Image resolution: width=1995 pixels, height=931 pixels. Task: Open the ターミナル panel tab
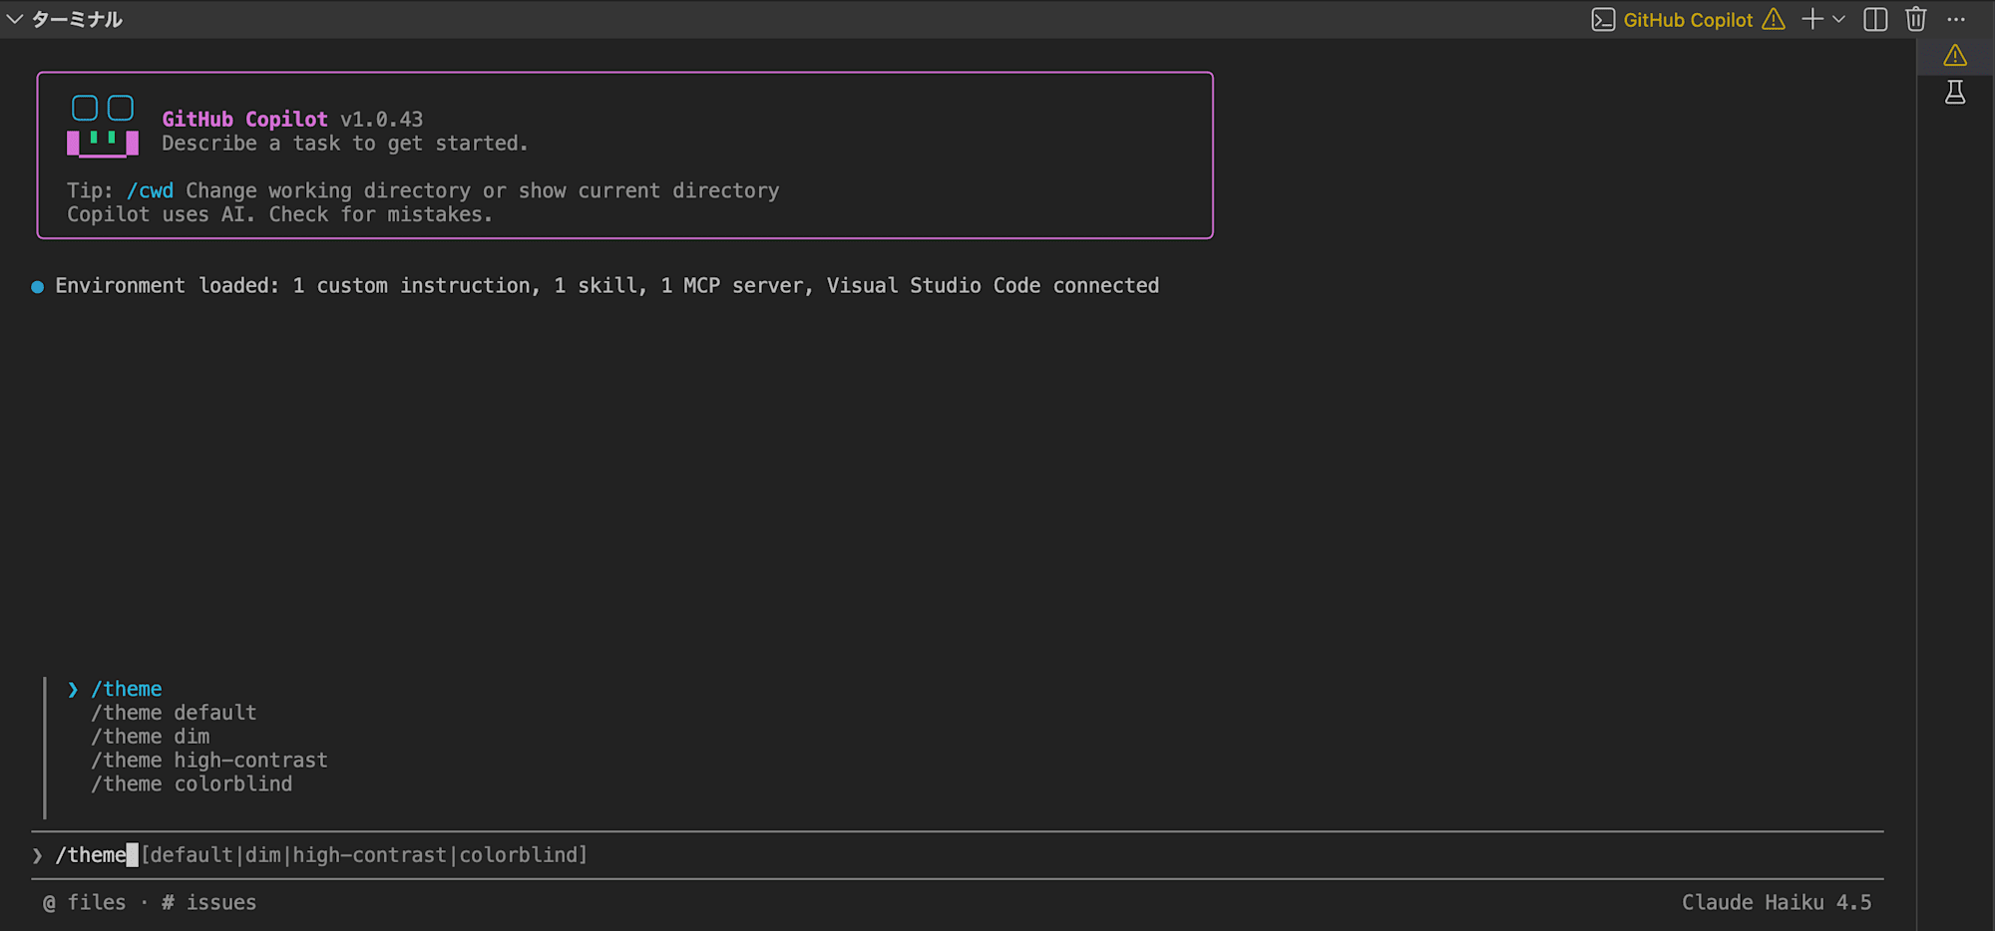tap(77, 19)
